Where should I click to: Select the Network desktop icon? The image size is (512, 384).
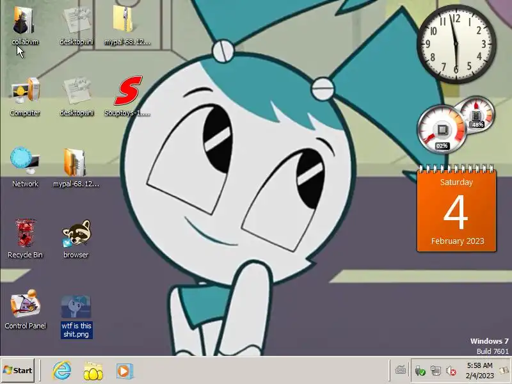click(25, 161)
